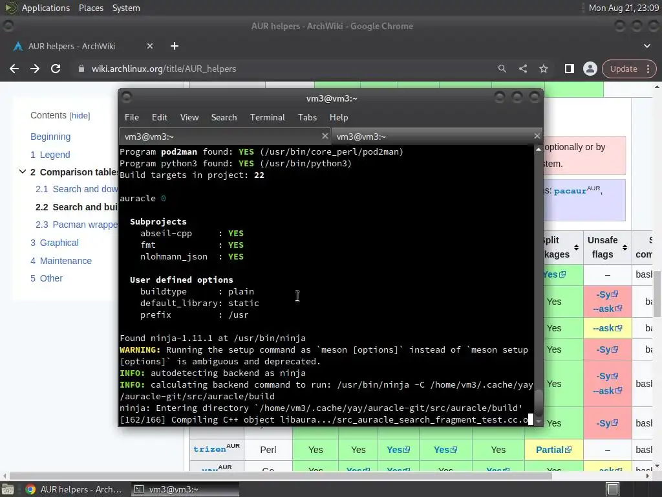Click the page horizontal scrollbar
The width and height of the screenshot is (662, 497).
(281, 476)
